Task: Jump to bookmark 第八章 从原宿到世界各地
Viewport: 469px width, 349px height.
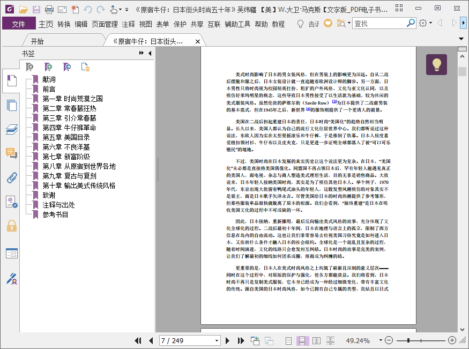Action: [x=79, y=166]
